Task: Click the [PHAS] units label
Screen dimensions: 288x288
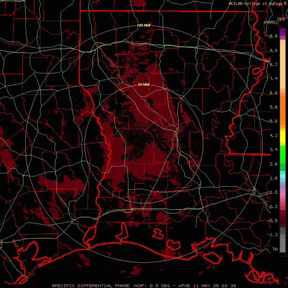Action: [270, 22]
